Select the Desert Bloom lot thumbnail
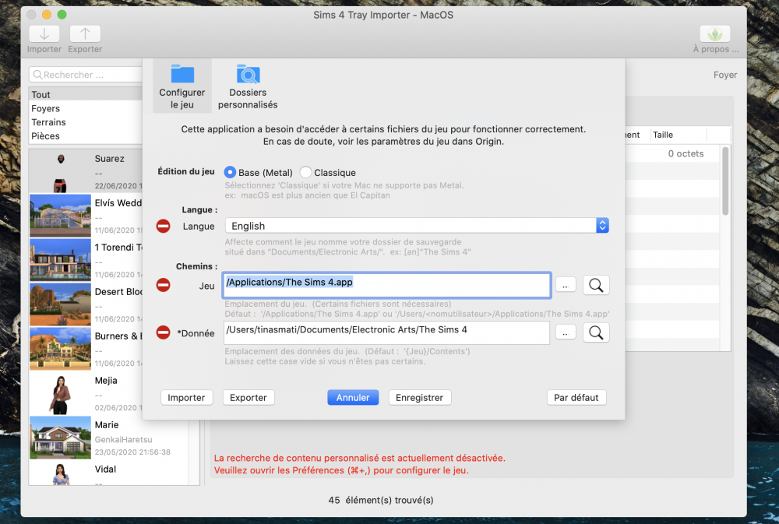The image size is (779, 524). (x=60, y=304)
